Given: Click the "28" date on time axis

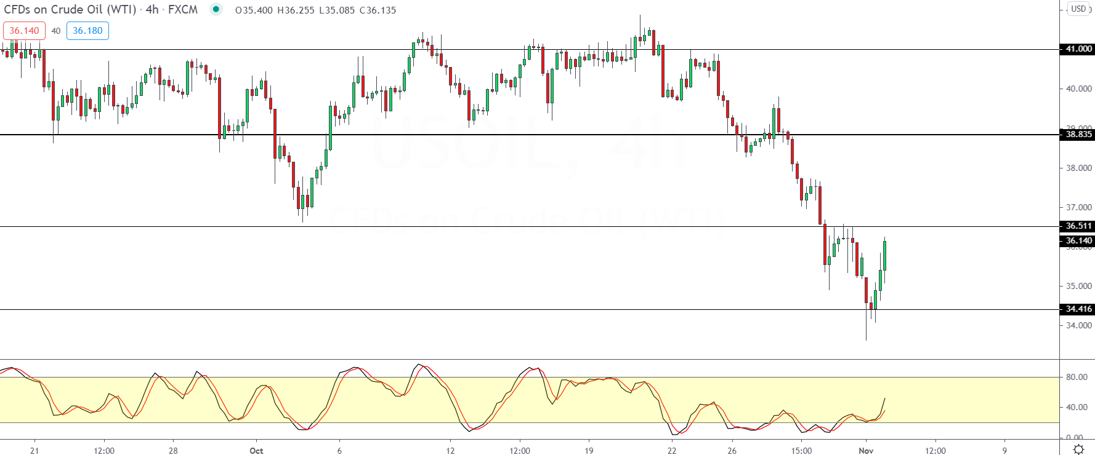Looking at the screenshot, I should coord(173,451).
